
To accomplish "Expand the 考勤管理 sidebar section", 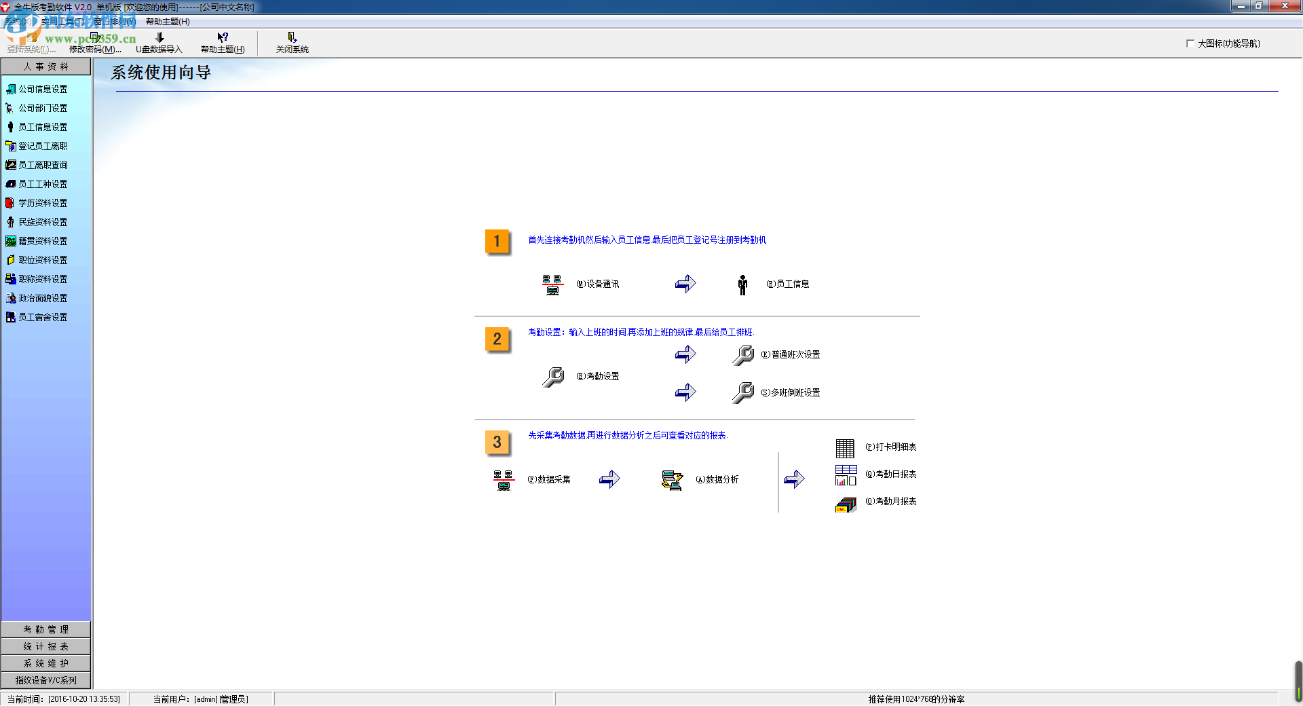I will (46, 629).
